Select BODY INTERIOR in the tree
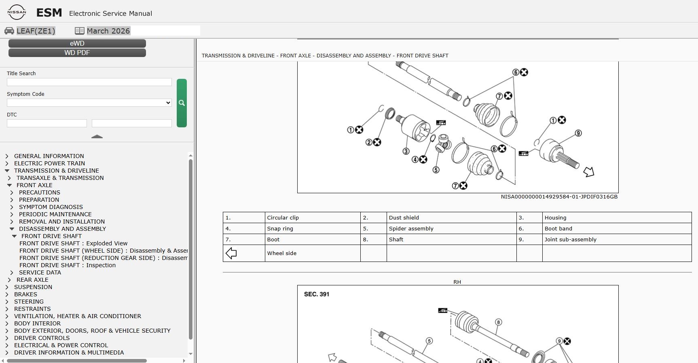 pos(37,323)
